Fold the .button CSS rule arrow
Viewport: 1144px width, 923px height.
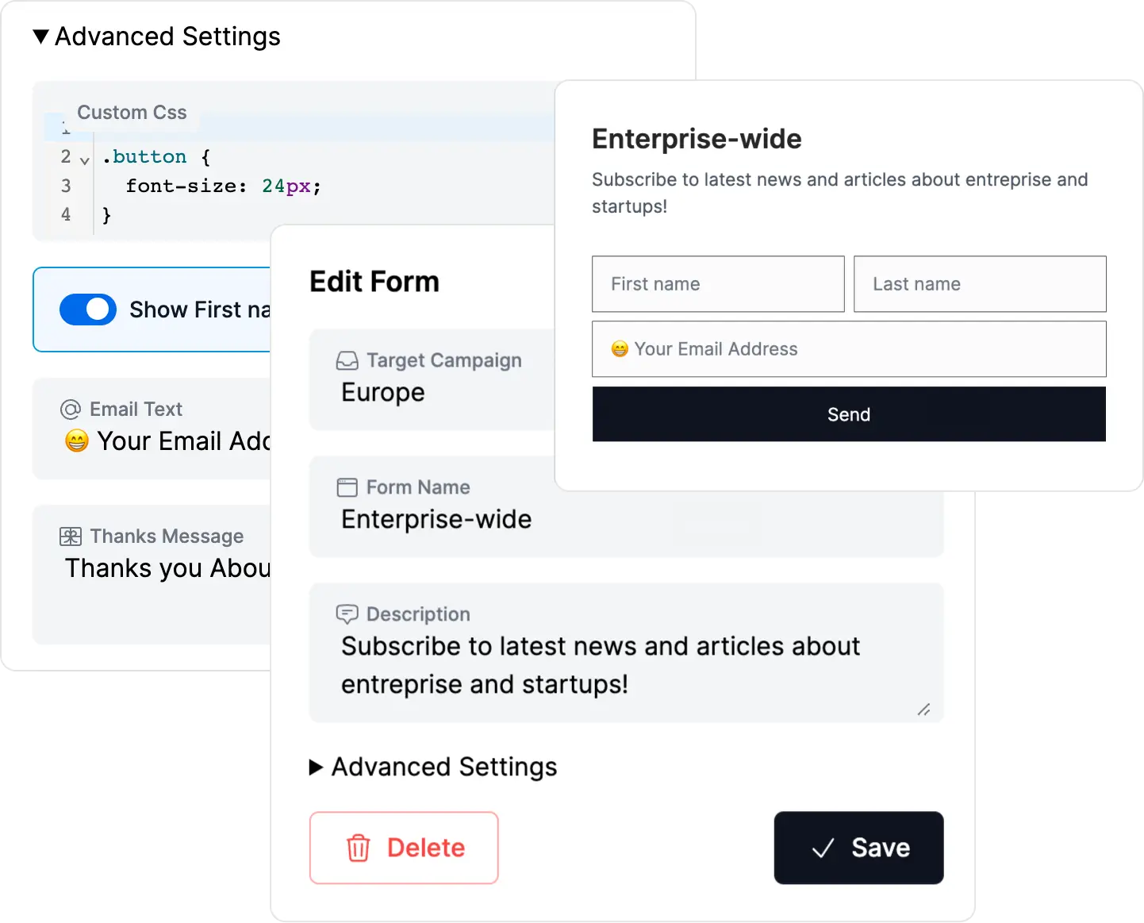(x=85, y=160)
